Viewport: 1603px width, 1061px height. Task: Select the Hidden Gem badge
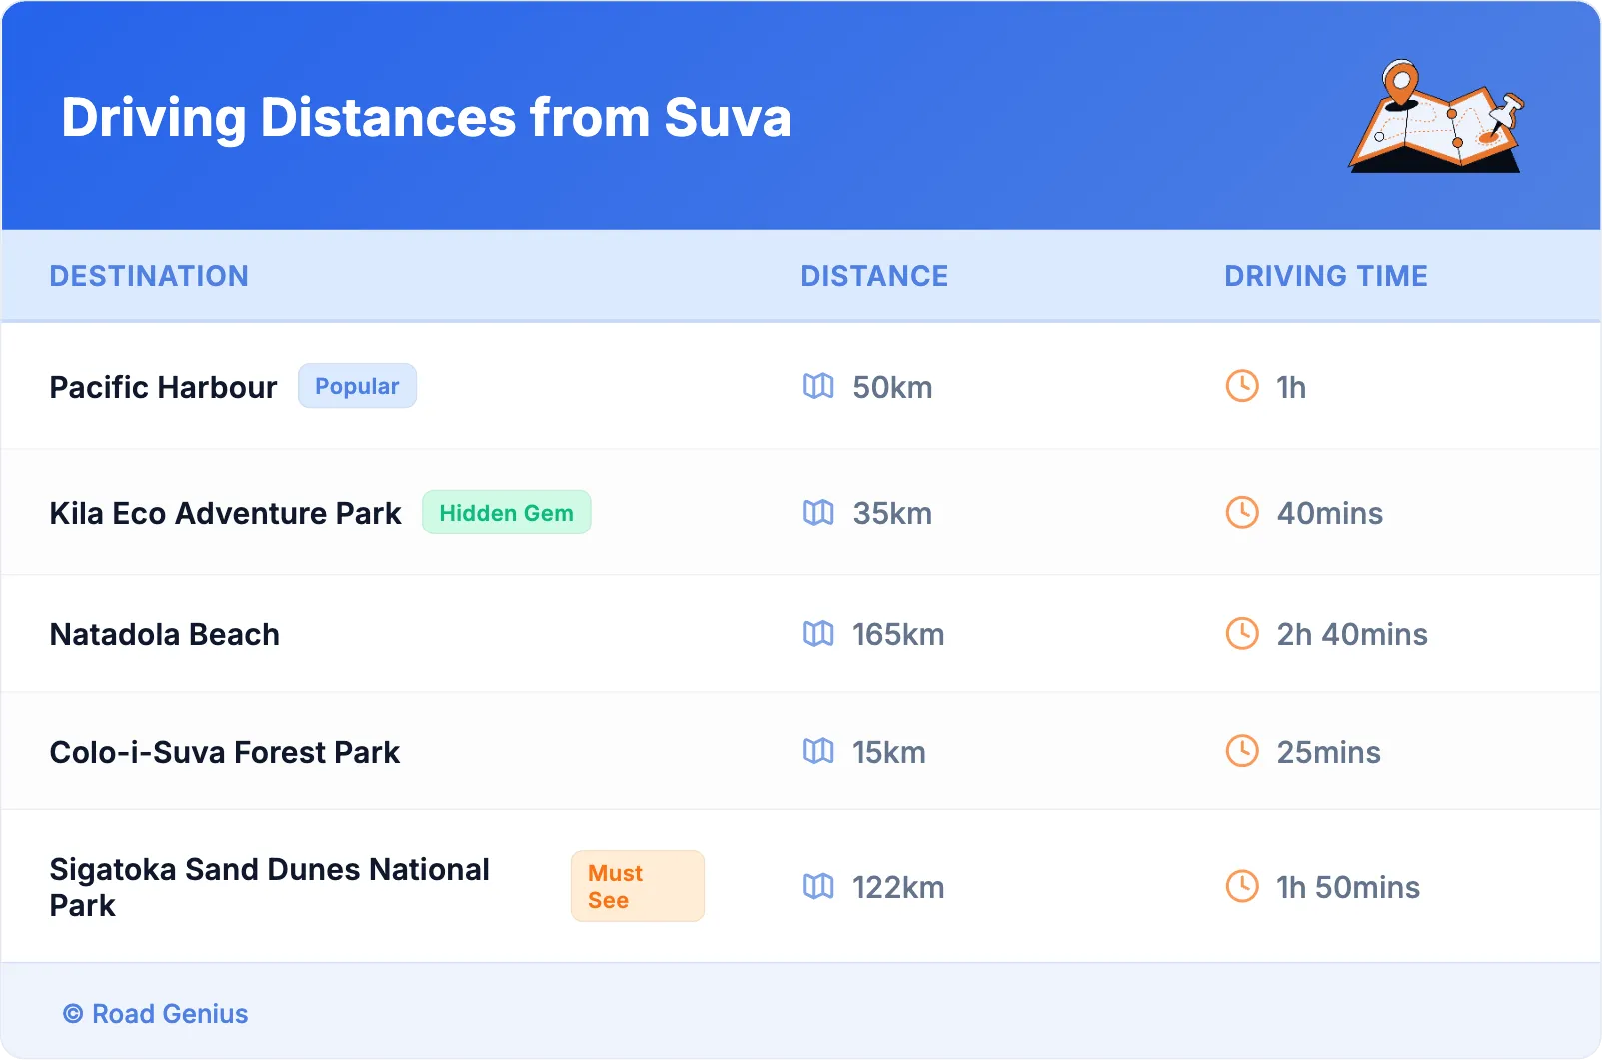click(x=506, y=513)
